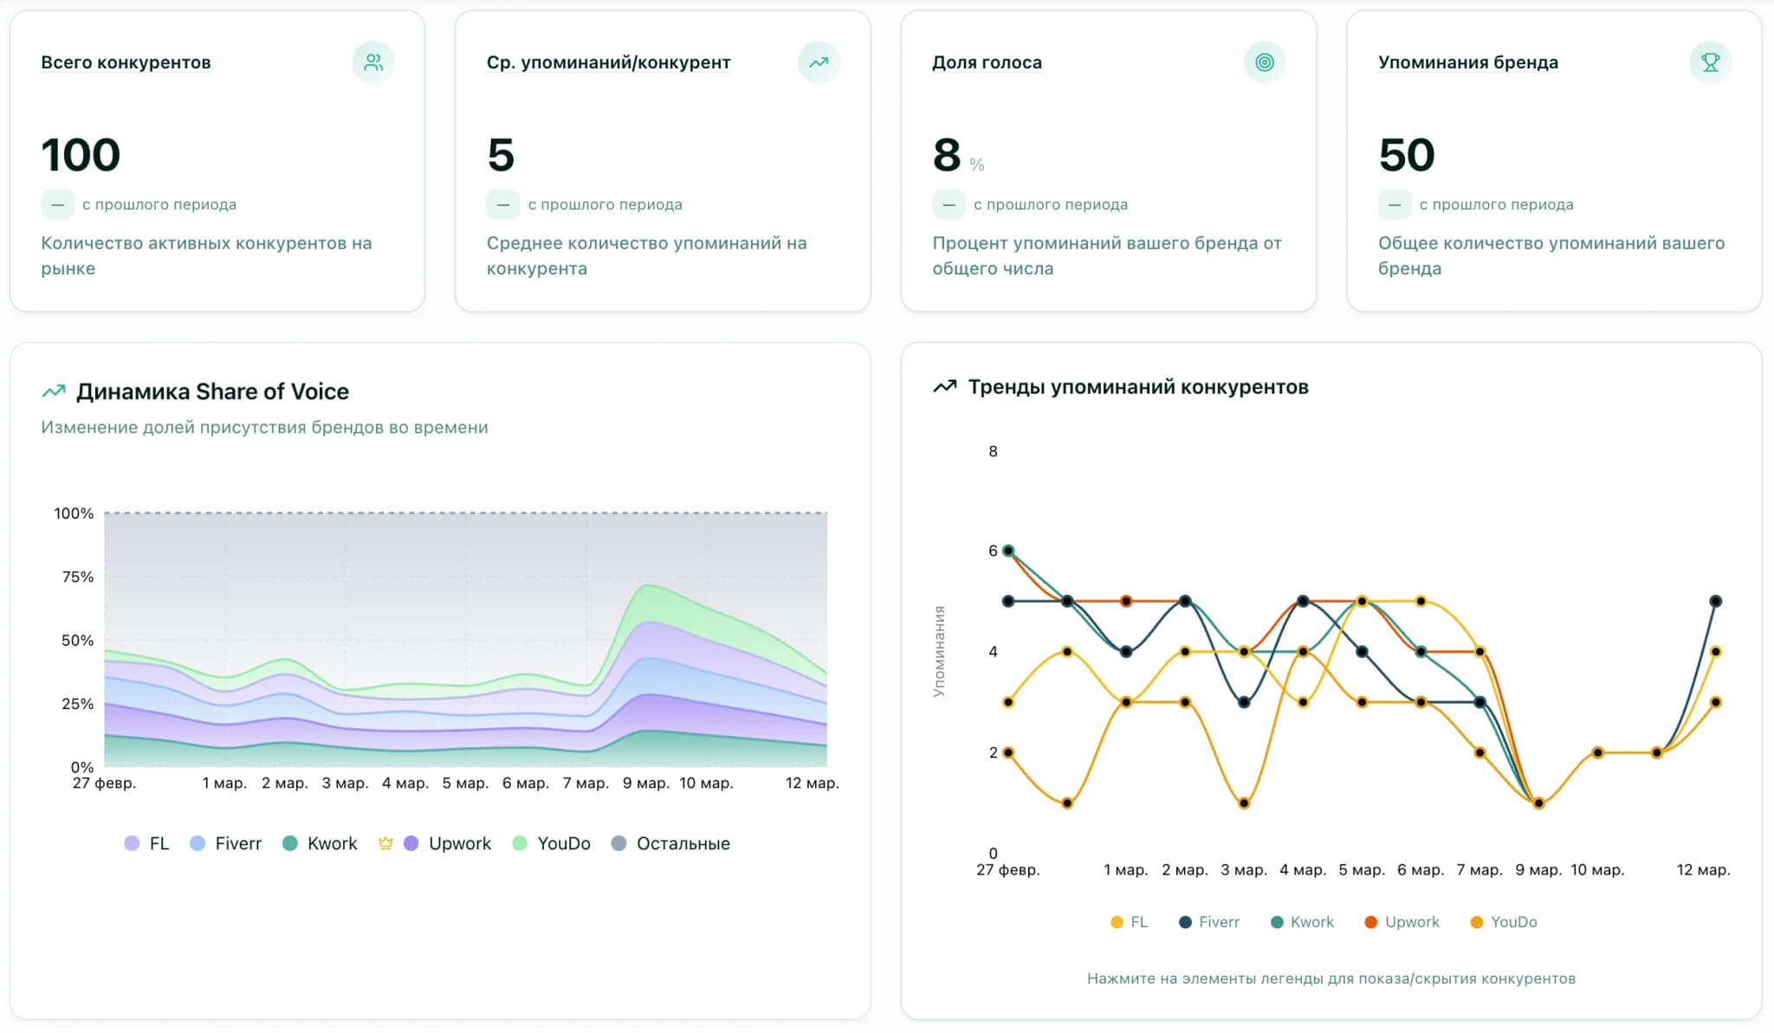This screenshot has height=1033, width=1774.
Task: Hide Upwork line in trends legend
Action: pyautogui.click(x=1402, y=922)
